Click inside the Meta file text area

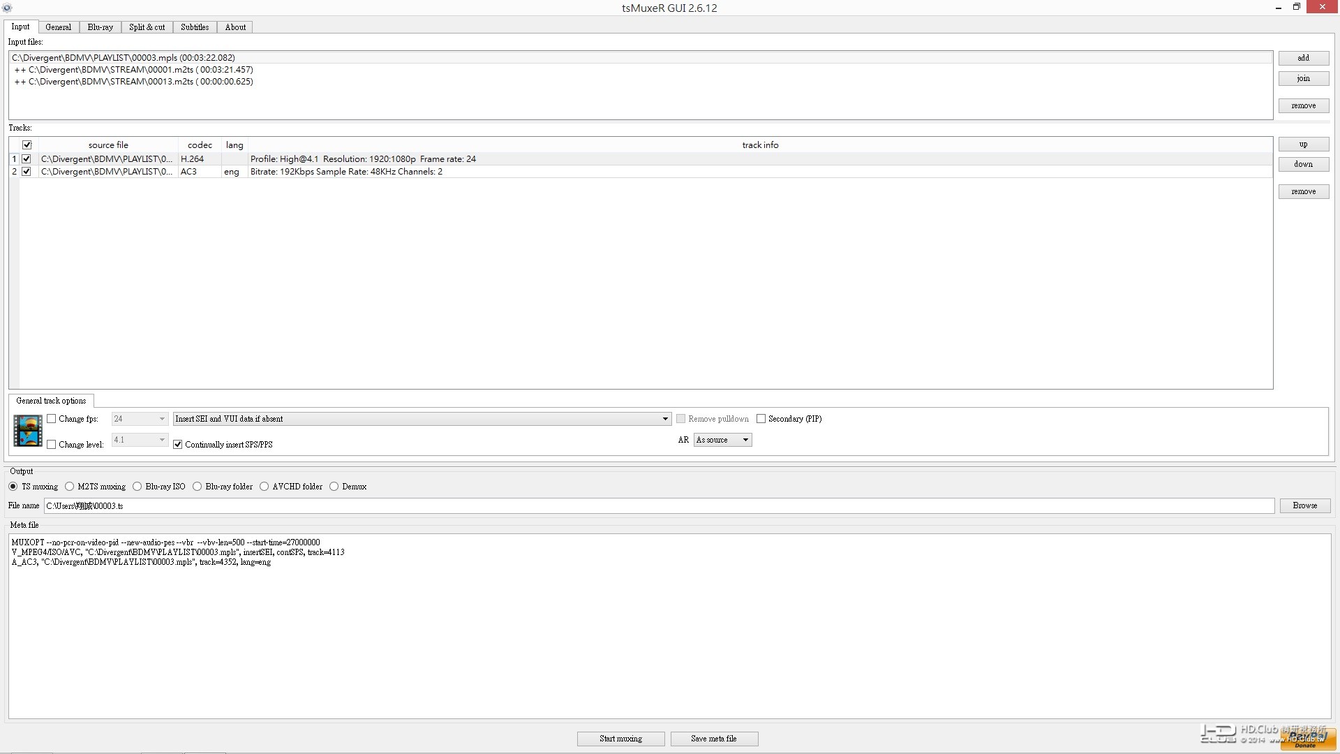(669, 626)
